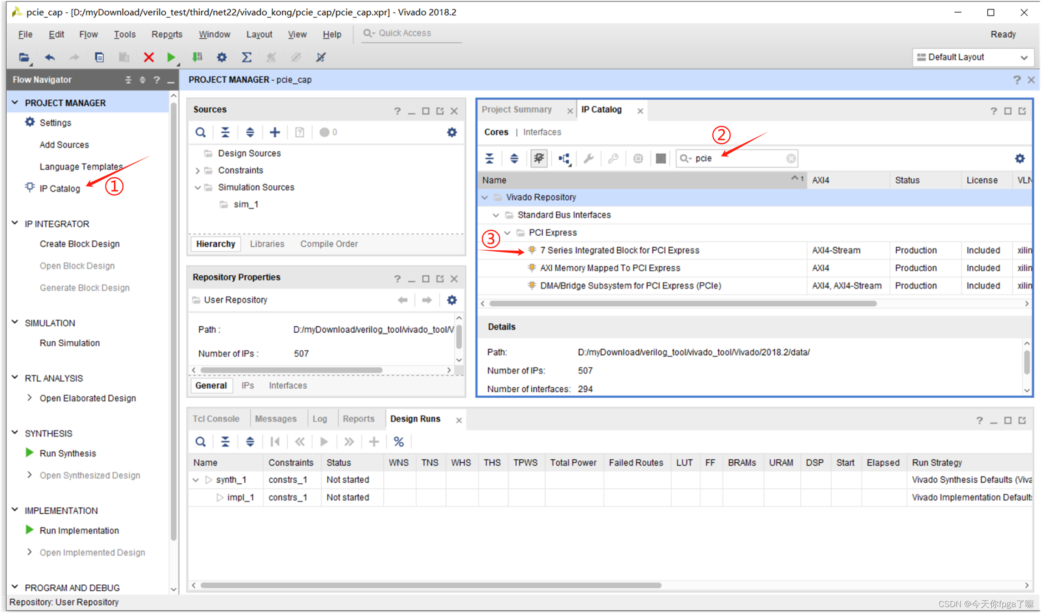The width and height of the screenshot is (1041, 613).
Task: Click the percent icon in Design Runs
Action: 399,442
